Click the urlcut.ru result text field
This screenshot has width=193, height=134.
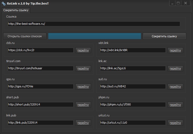click(132, 123)
